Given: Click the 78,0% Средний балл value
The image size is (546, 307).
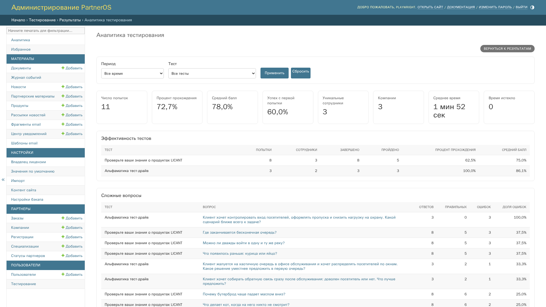Looking at the screenshot, I should coord(222,107).
